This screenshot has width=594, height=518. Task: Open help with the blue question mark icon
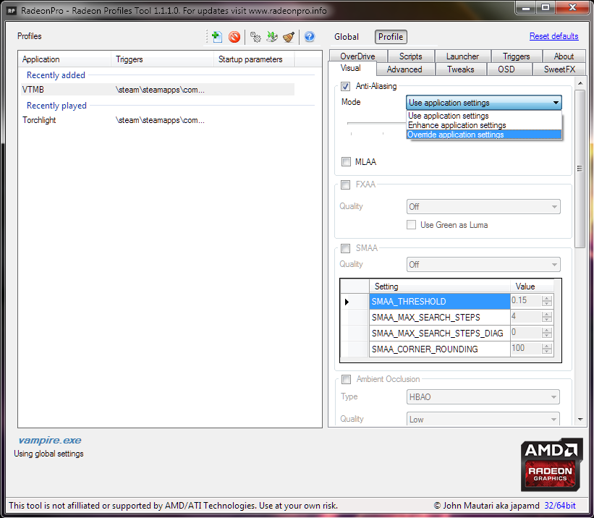310,37
